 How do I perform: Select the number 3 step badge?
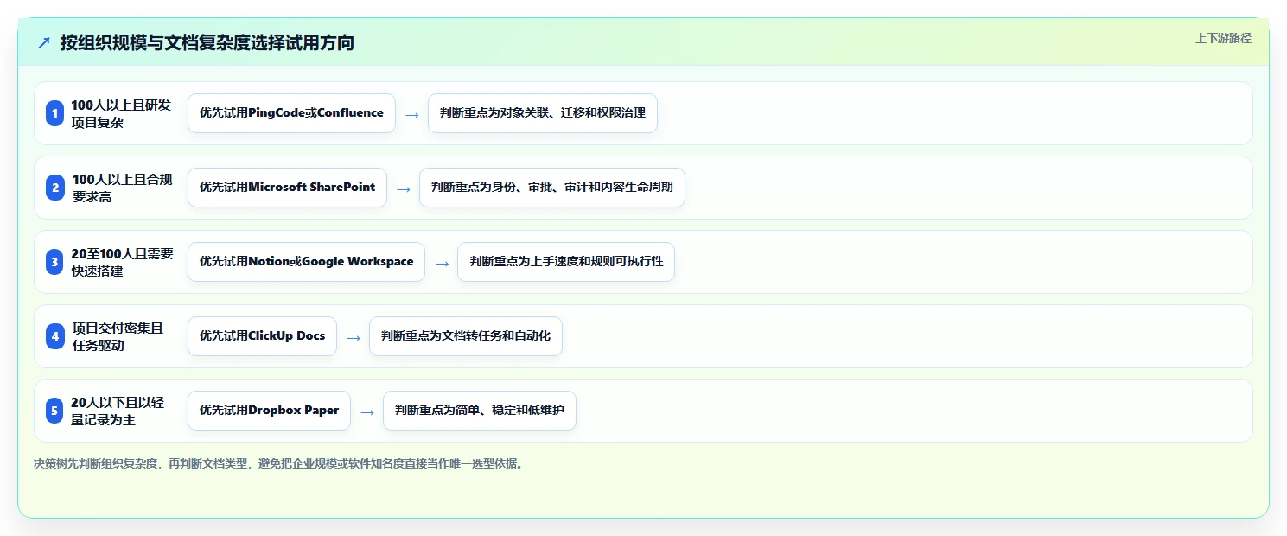coord(55,262)
